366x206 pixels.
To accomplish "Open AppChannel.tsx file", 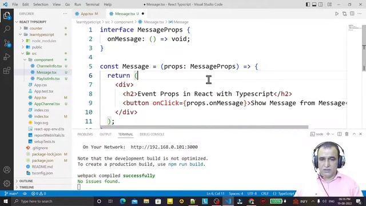I will pos(47,104).
